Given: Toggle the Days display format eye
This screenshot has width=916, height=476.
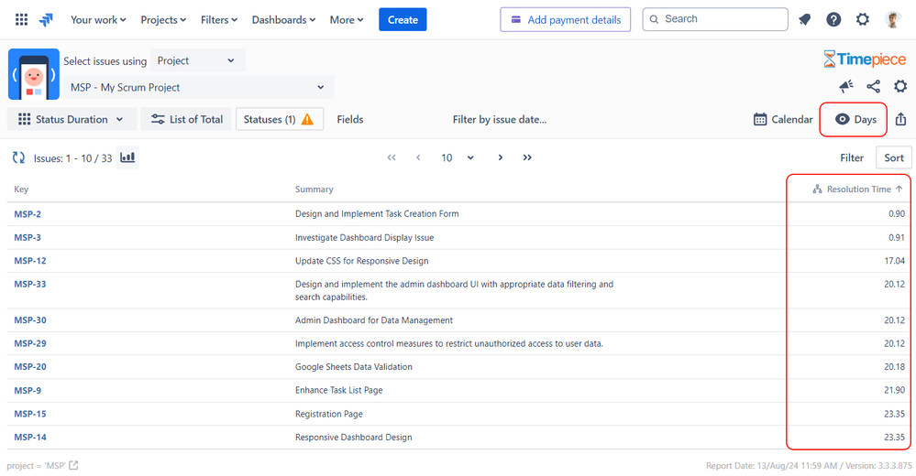Looking at the screenshot, I should pyautogui.click(x=842, y=119).
